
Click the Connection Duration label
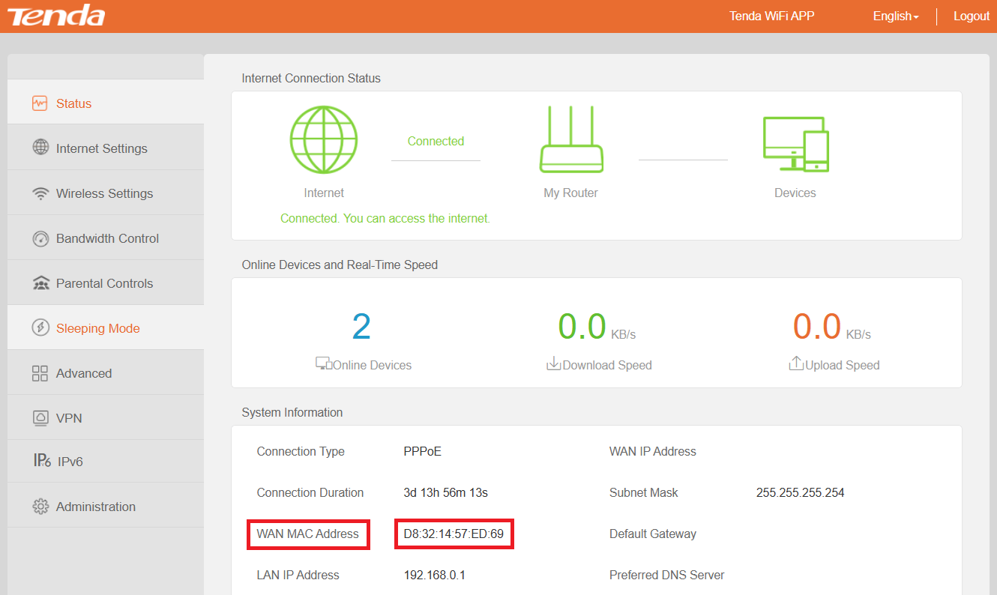point(310,492)
